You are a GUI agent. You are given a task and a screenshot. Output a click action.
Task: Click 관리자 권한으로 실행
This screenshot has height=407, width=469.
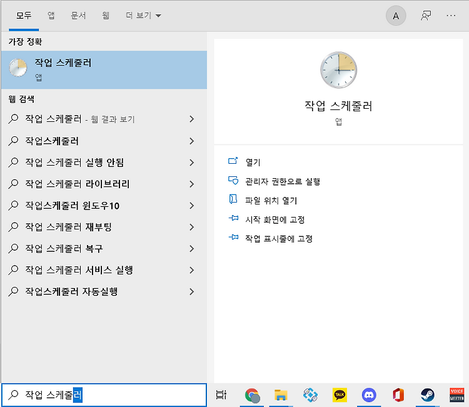tap(283, 181)
